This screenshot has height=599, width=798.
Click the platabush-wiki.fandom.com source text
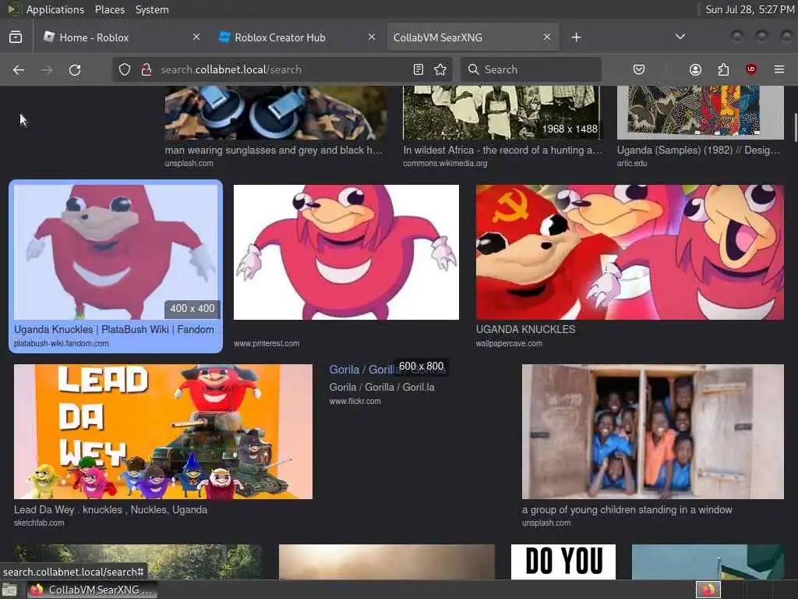click(61, 343)
